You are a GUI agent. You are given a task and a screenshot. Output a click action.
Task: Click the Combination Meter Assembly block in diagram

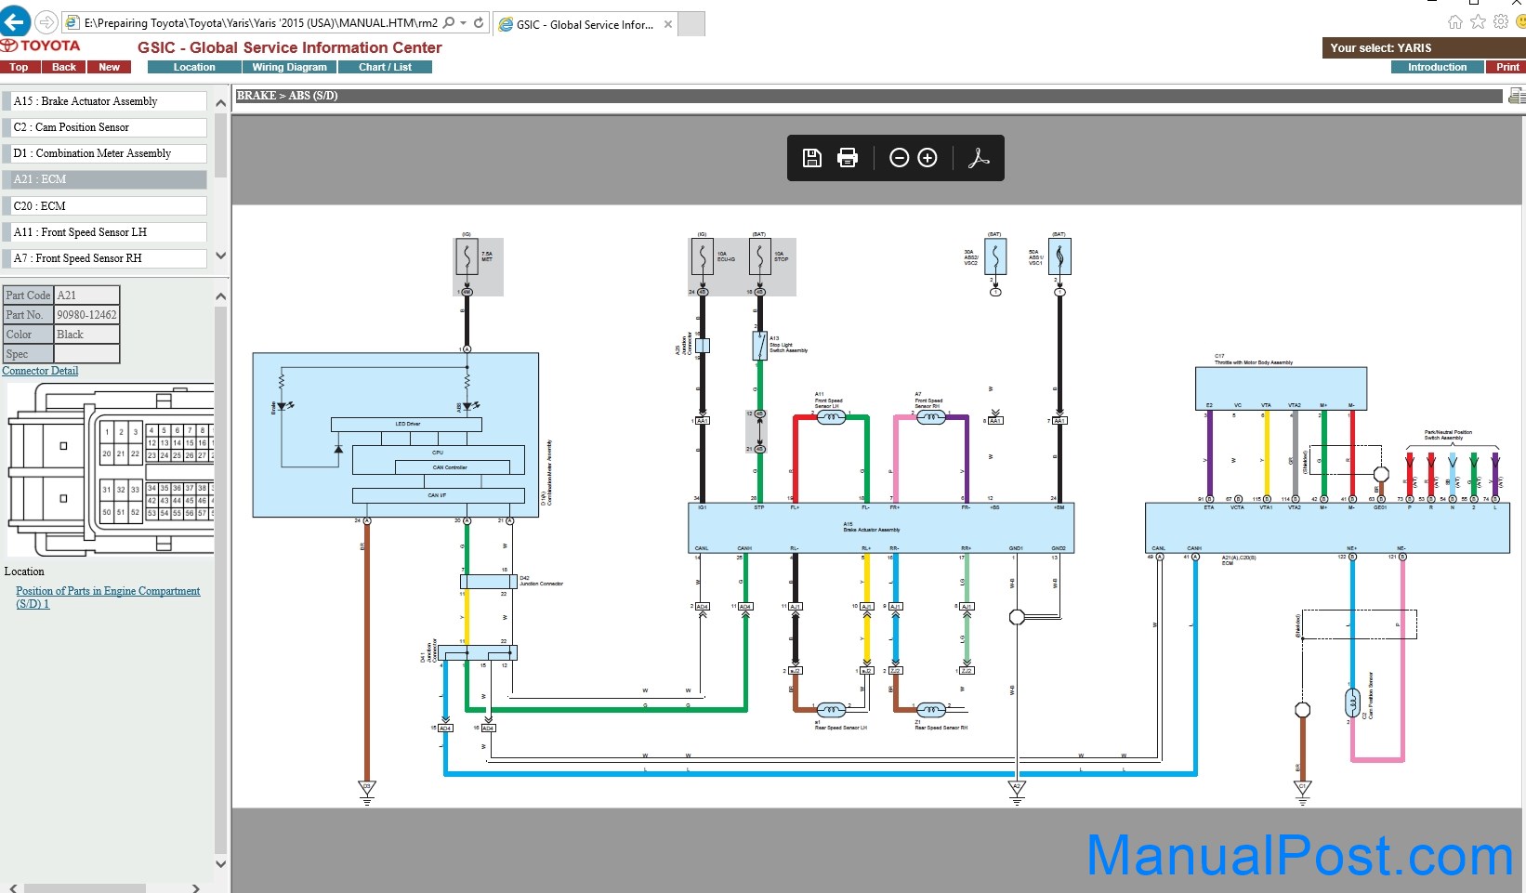(396, 435)
